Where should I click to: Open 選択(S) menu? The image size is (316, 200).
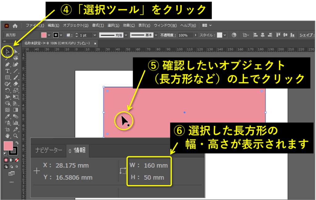point(113,25)
